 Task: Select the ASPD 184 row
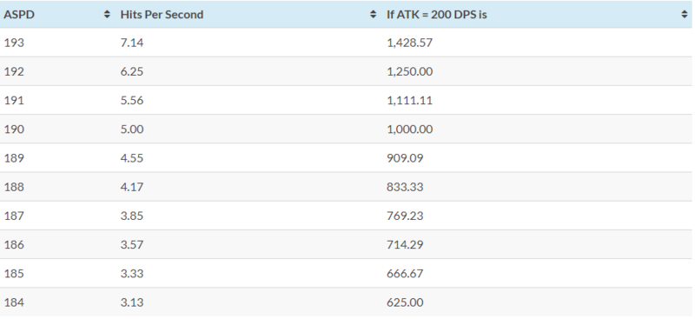tap(346, 302)
